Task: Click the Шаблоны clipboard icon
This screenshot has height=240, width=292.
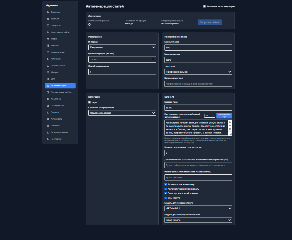Action: point(48,126)
